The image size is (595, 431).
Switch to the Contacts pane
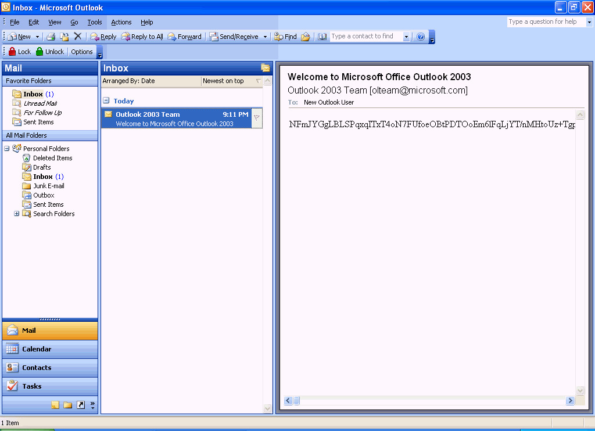pos(50,368)
